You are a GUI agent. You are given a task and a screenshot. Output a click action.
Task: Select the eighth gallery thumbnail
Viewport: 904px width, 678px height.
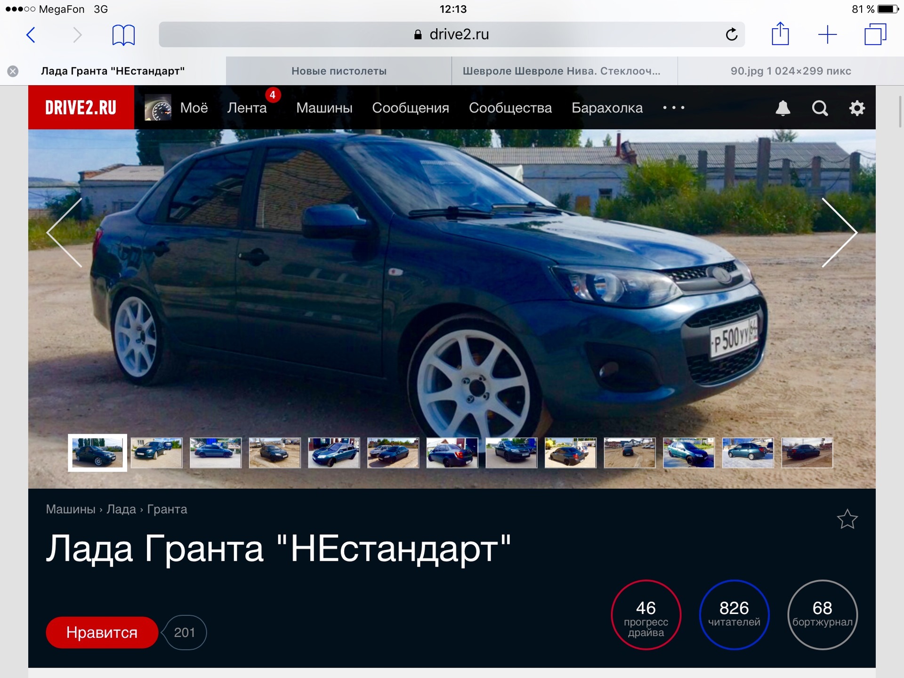(511, 452)
